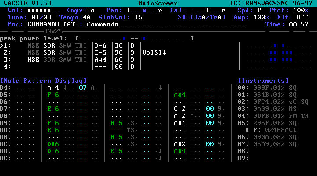The width and height of the screenshot is (317, 176).
Task: Select note A#2 in row DC
Action: [180, 144]
